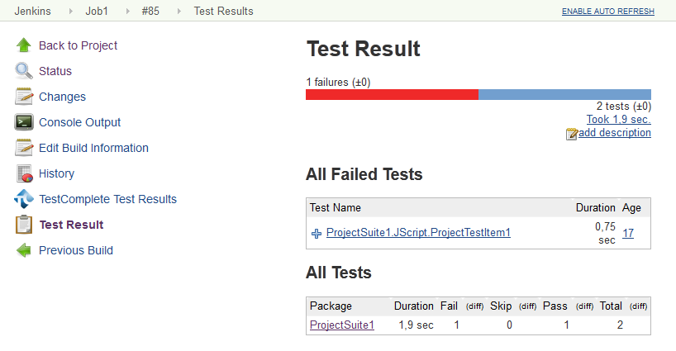Viewport: 676px width, 351px height.
Task: Open Console Output terminal icon
Action: (24, 122)
